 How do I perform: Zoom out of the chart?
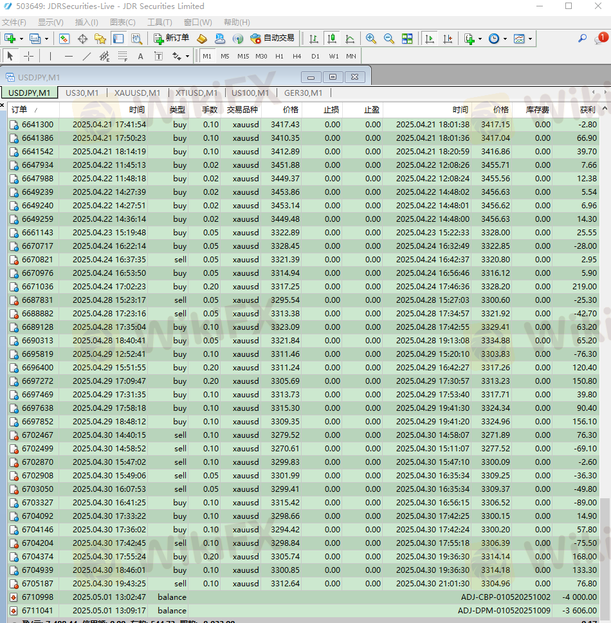point(389,39)
